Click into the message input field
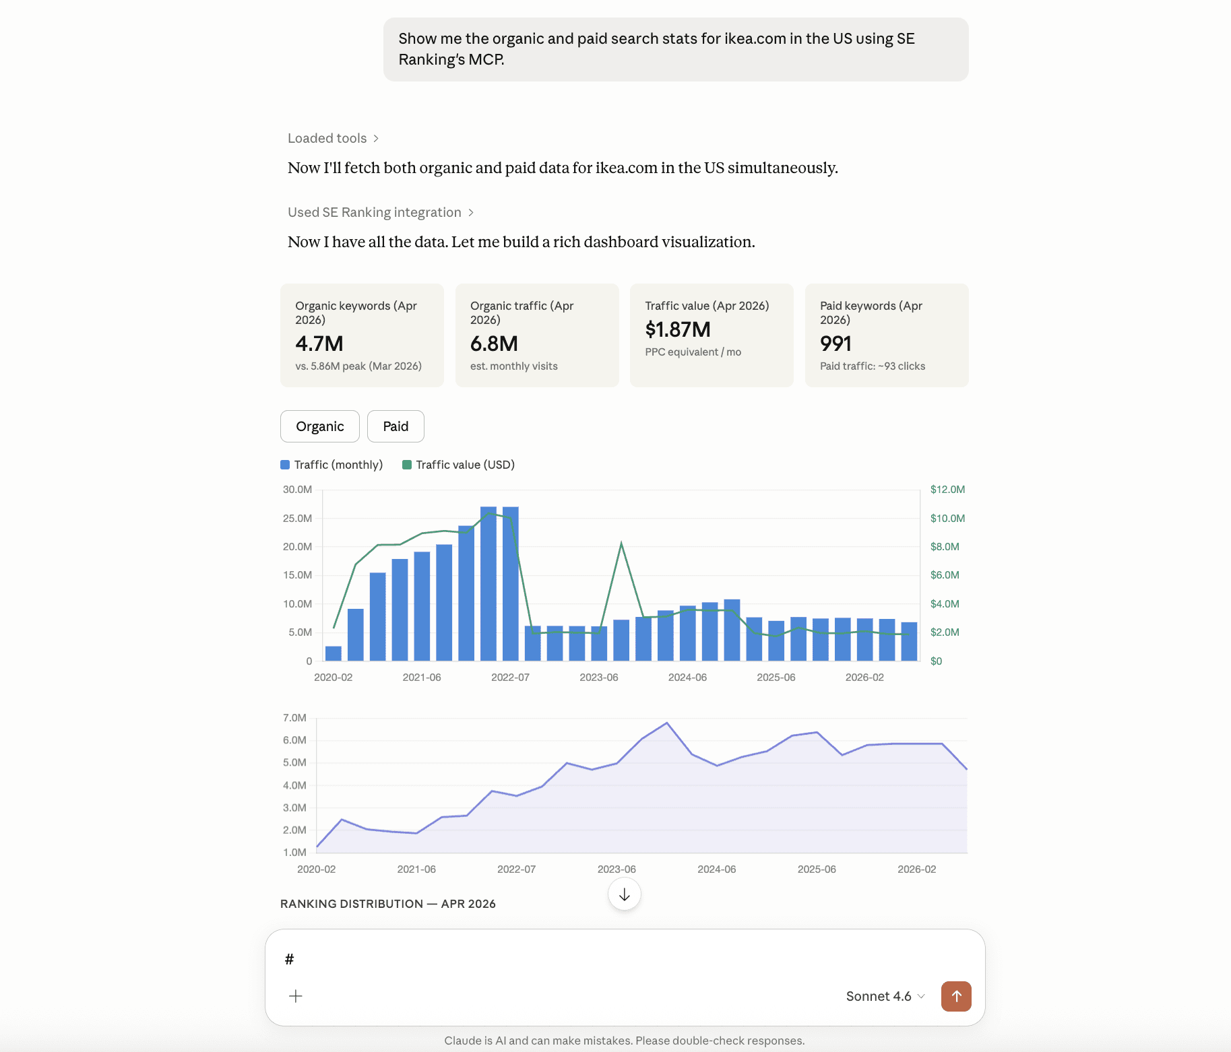The image size is (1231, 1052). pos(625,959)
